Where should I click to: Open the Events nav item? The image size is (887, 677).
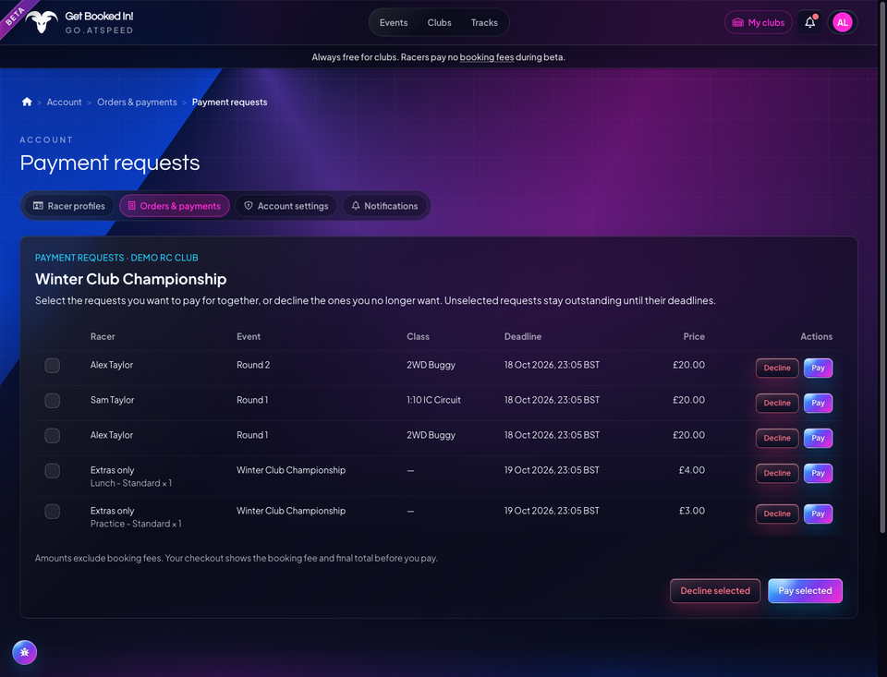[394, 22]
